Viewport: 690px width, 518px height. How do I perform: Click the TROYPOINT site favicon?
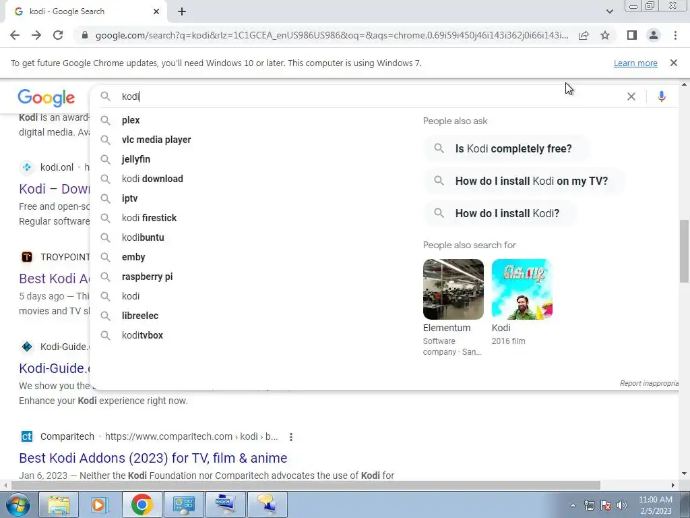[x=27, y=257]
